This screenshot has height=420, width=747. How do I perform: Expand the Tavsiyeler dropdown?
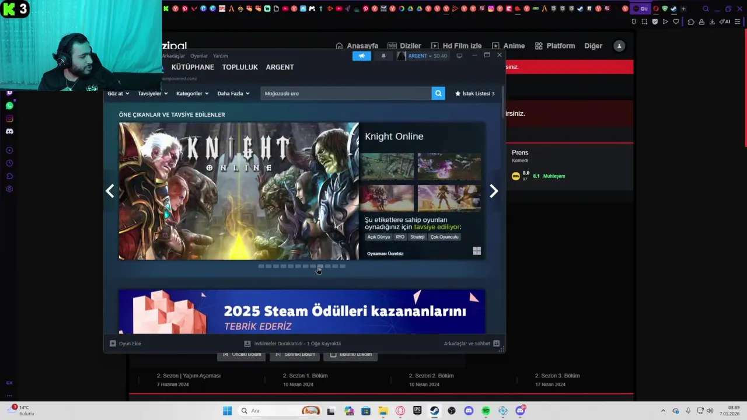pos(152,93)
